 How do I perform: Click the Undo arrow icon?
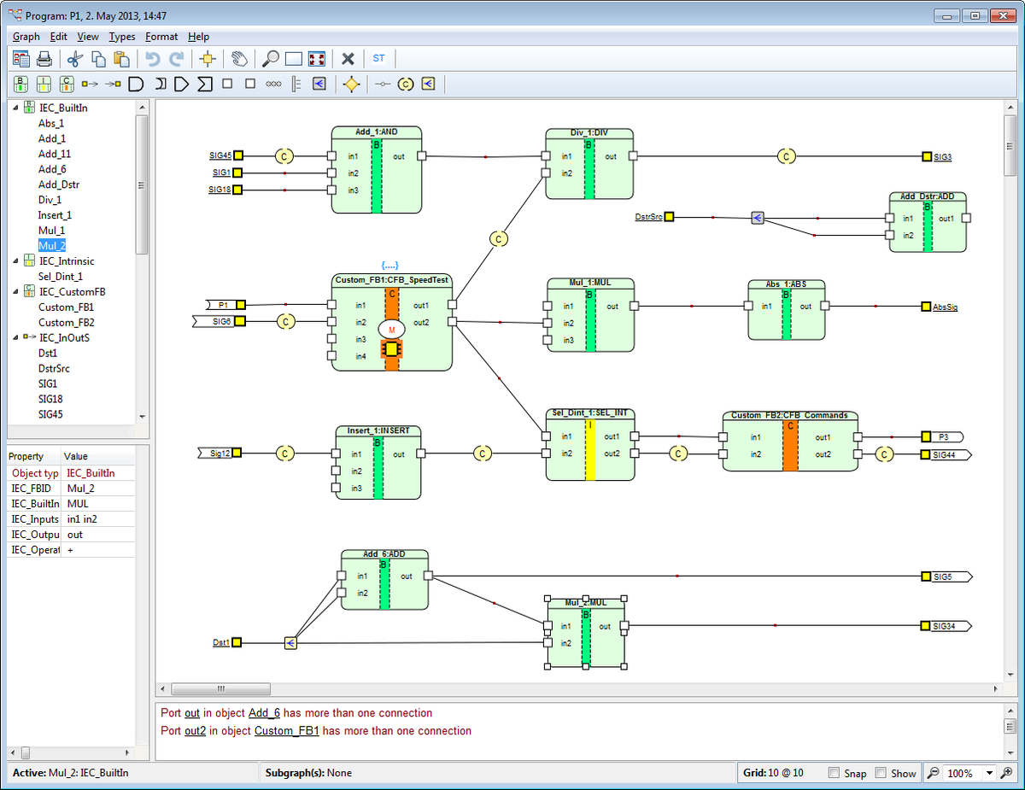tap(152, 58)
